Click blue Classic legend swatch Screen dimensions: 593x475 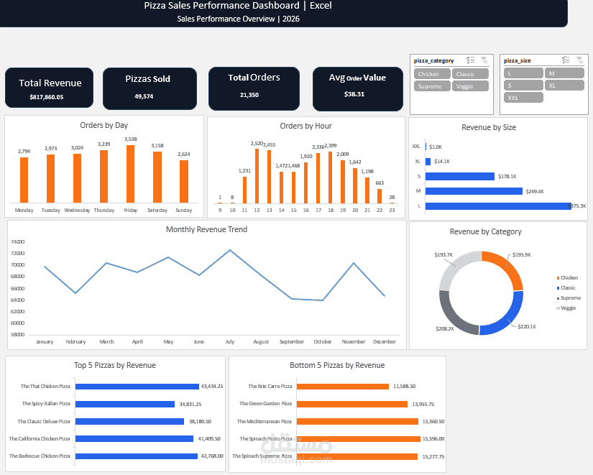pos(558,288)
